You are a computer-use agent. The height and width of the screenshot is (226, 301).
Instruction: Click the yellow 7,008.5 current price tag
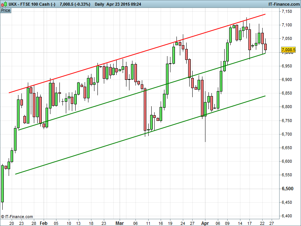(288, 50)
